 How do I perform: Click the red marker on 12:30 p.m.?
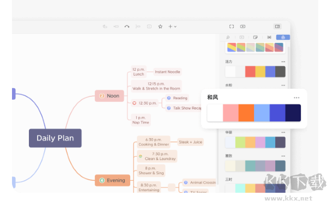point(134,103)
